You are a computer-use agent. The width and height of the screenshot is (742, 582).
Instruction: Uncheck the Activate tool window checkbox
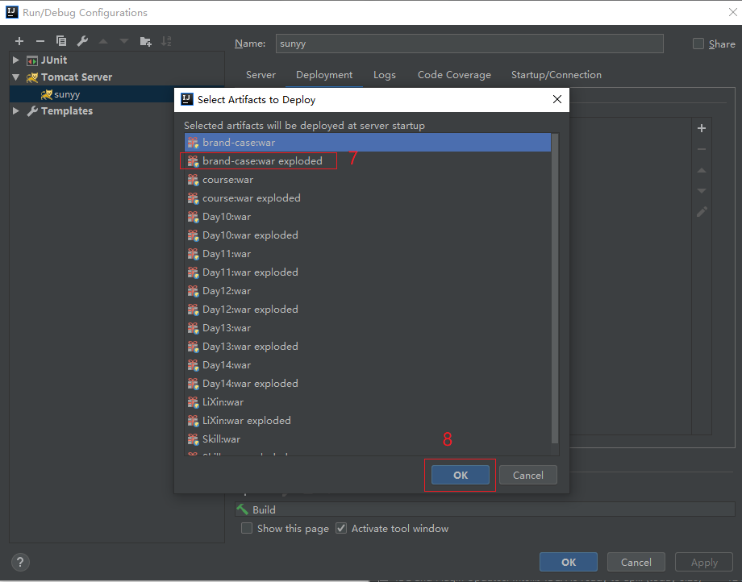pyautogui.click(x=341, y=529)
